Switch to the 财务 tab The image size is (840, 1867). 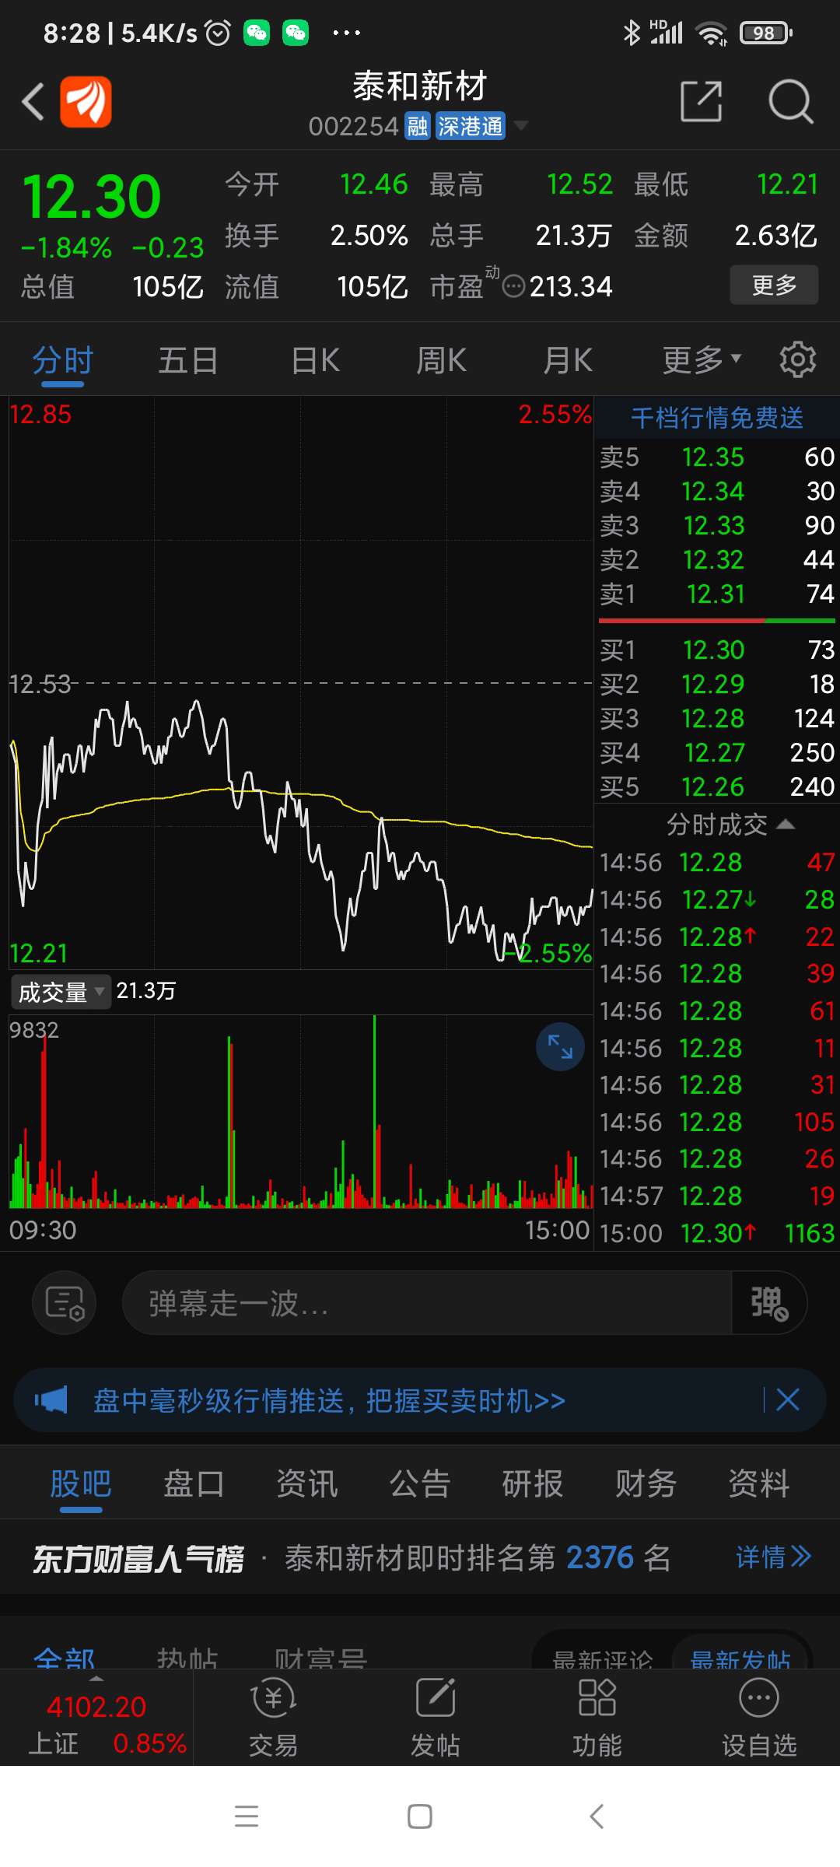pyautogui.click(x=646, y=1483)
